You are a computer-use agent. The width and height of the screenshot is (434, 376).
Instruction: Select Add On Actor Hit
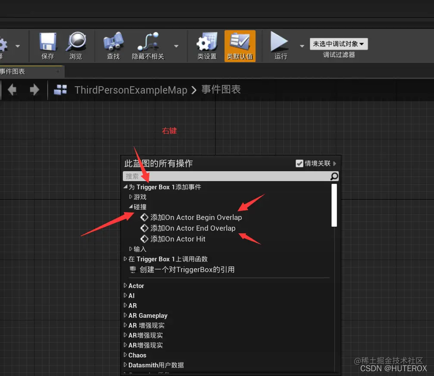point(178,239)
